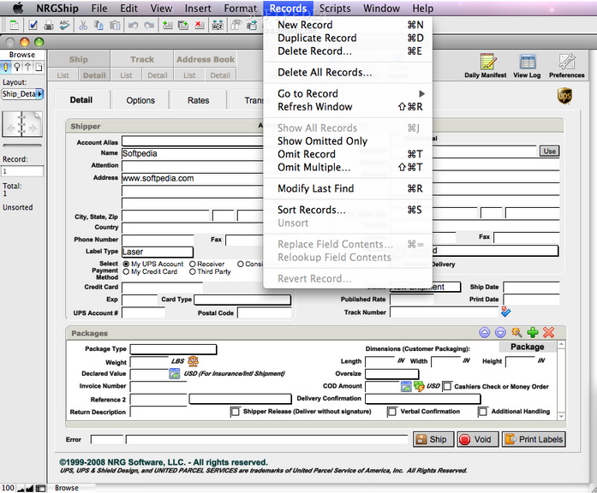
Task: Open the Package Type combo box
Action: point(173,349)
